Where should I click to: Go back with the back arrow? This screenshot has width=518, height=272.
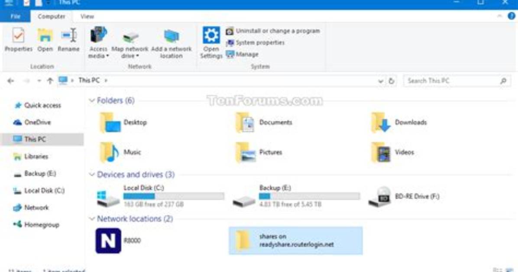coord(10,81)
